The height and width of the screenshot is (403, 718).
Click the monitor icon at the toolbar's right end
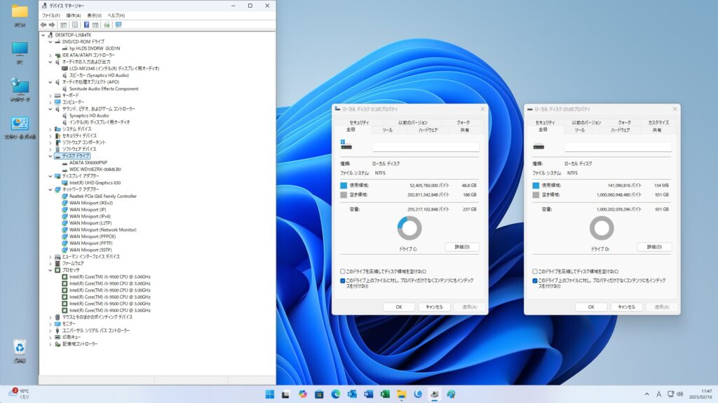pos(118,24)
